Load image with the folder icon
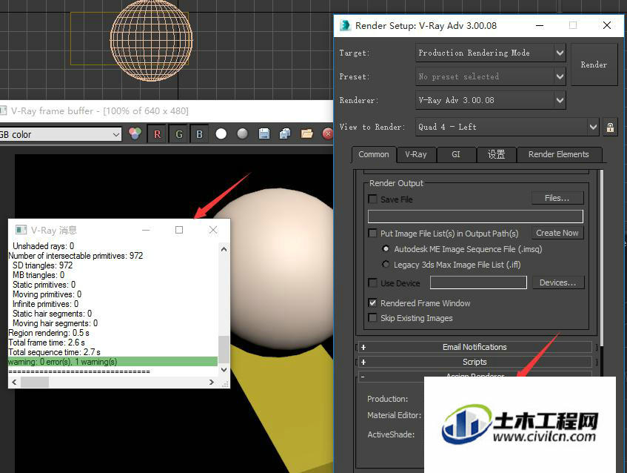This screenshot has height=473, width=627. (x=306, y=133)
